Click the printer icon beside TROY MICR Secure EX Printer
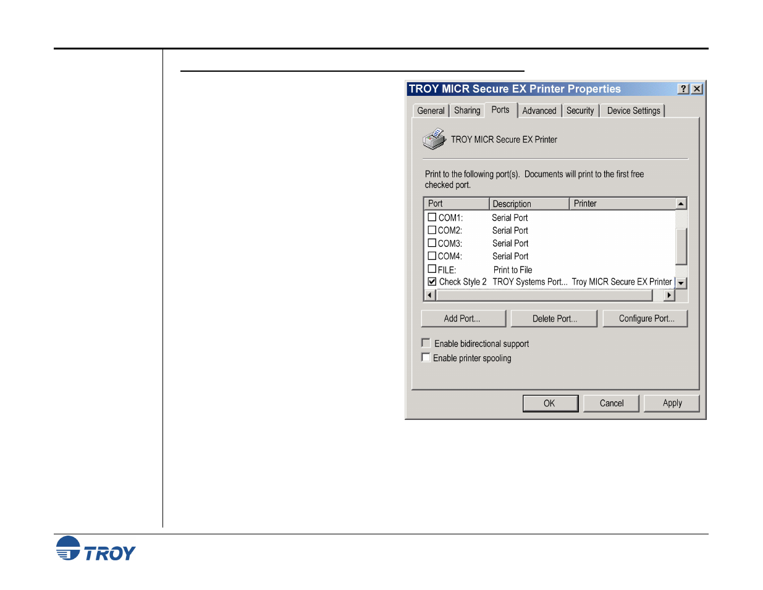 [434, 139]
